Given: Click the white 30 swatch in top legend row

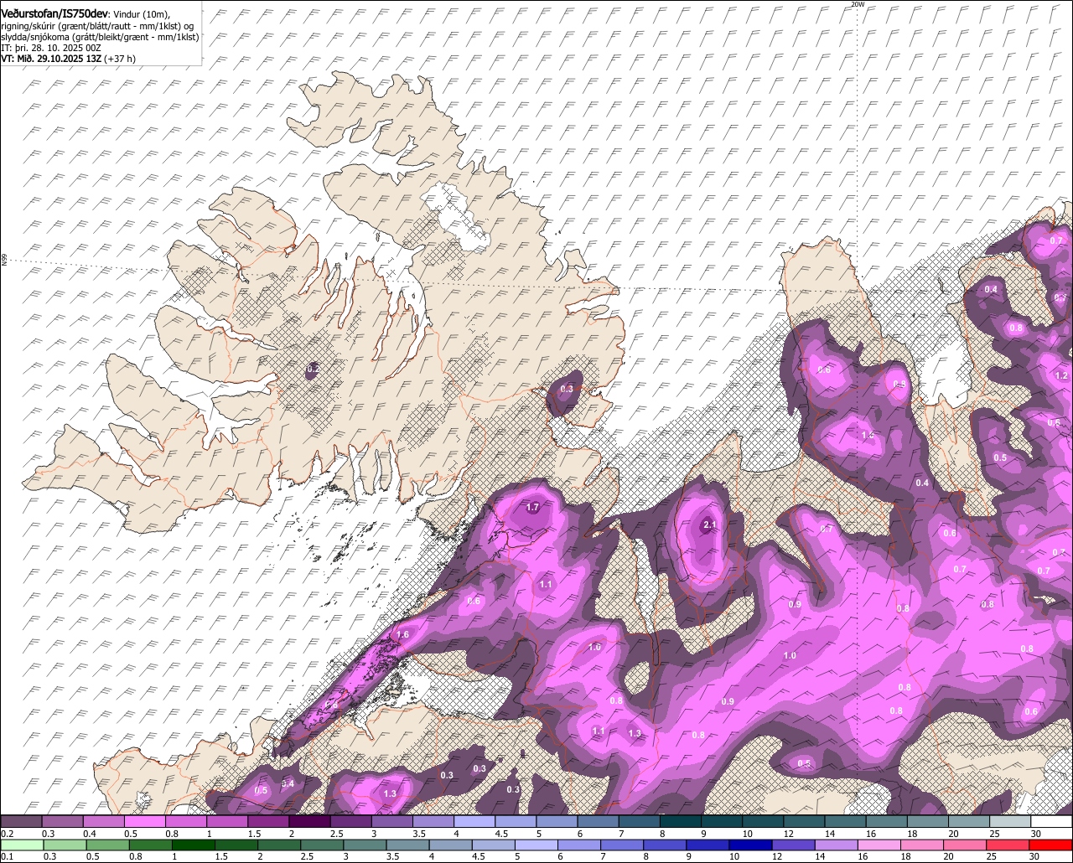Looking at the screenshot, I should pyautogui.click(x=1052, y=822).
